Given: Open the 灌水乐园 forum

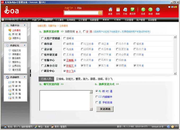Looking at the screenshot, I should click(x=16, y=70).
